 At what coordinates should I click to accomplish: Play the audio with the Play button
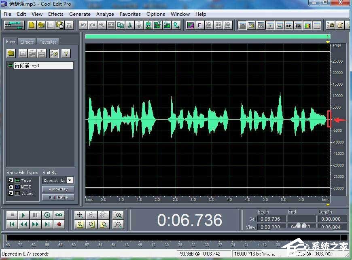coord(23,215)
